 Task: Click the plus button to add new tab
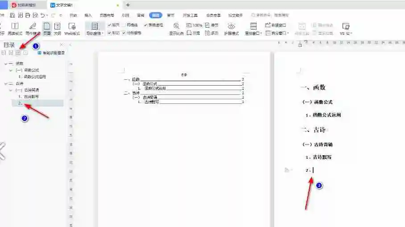click(128, 5)
